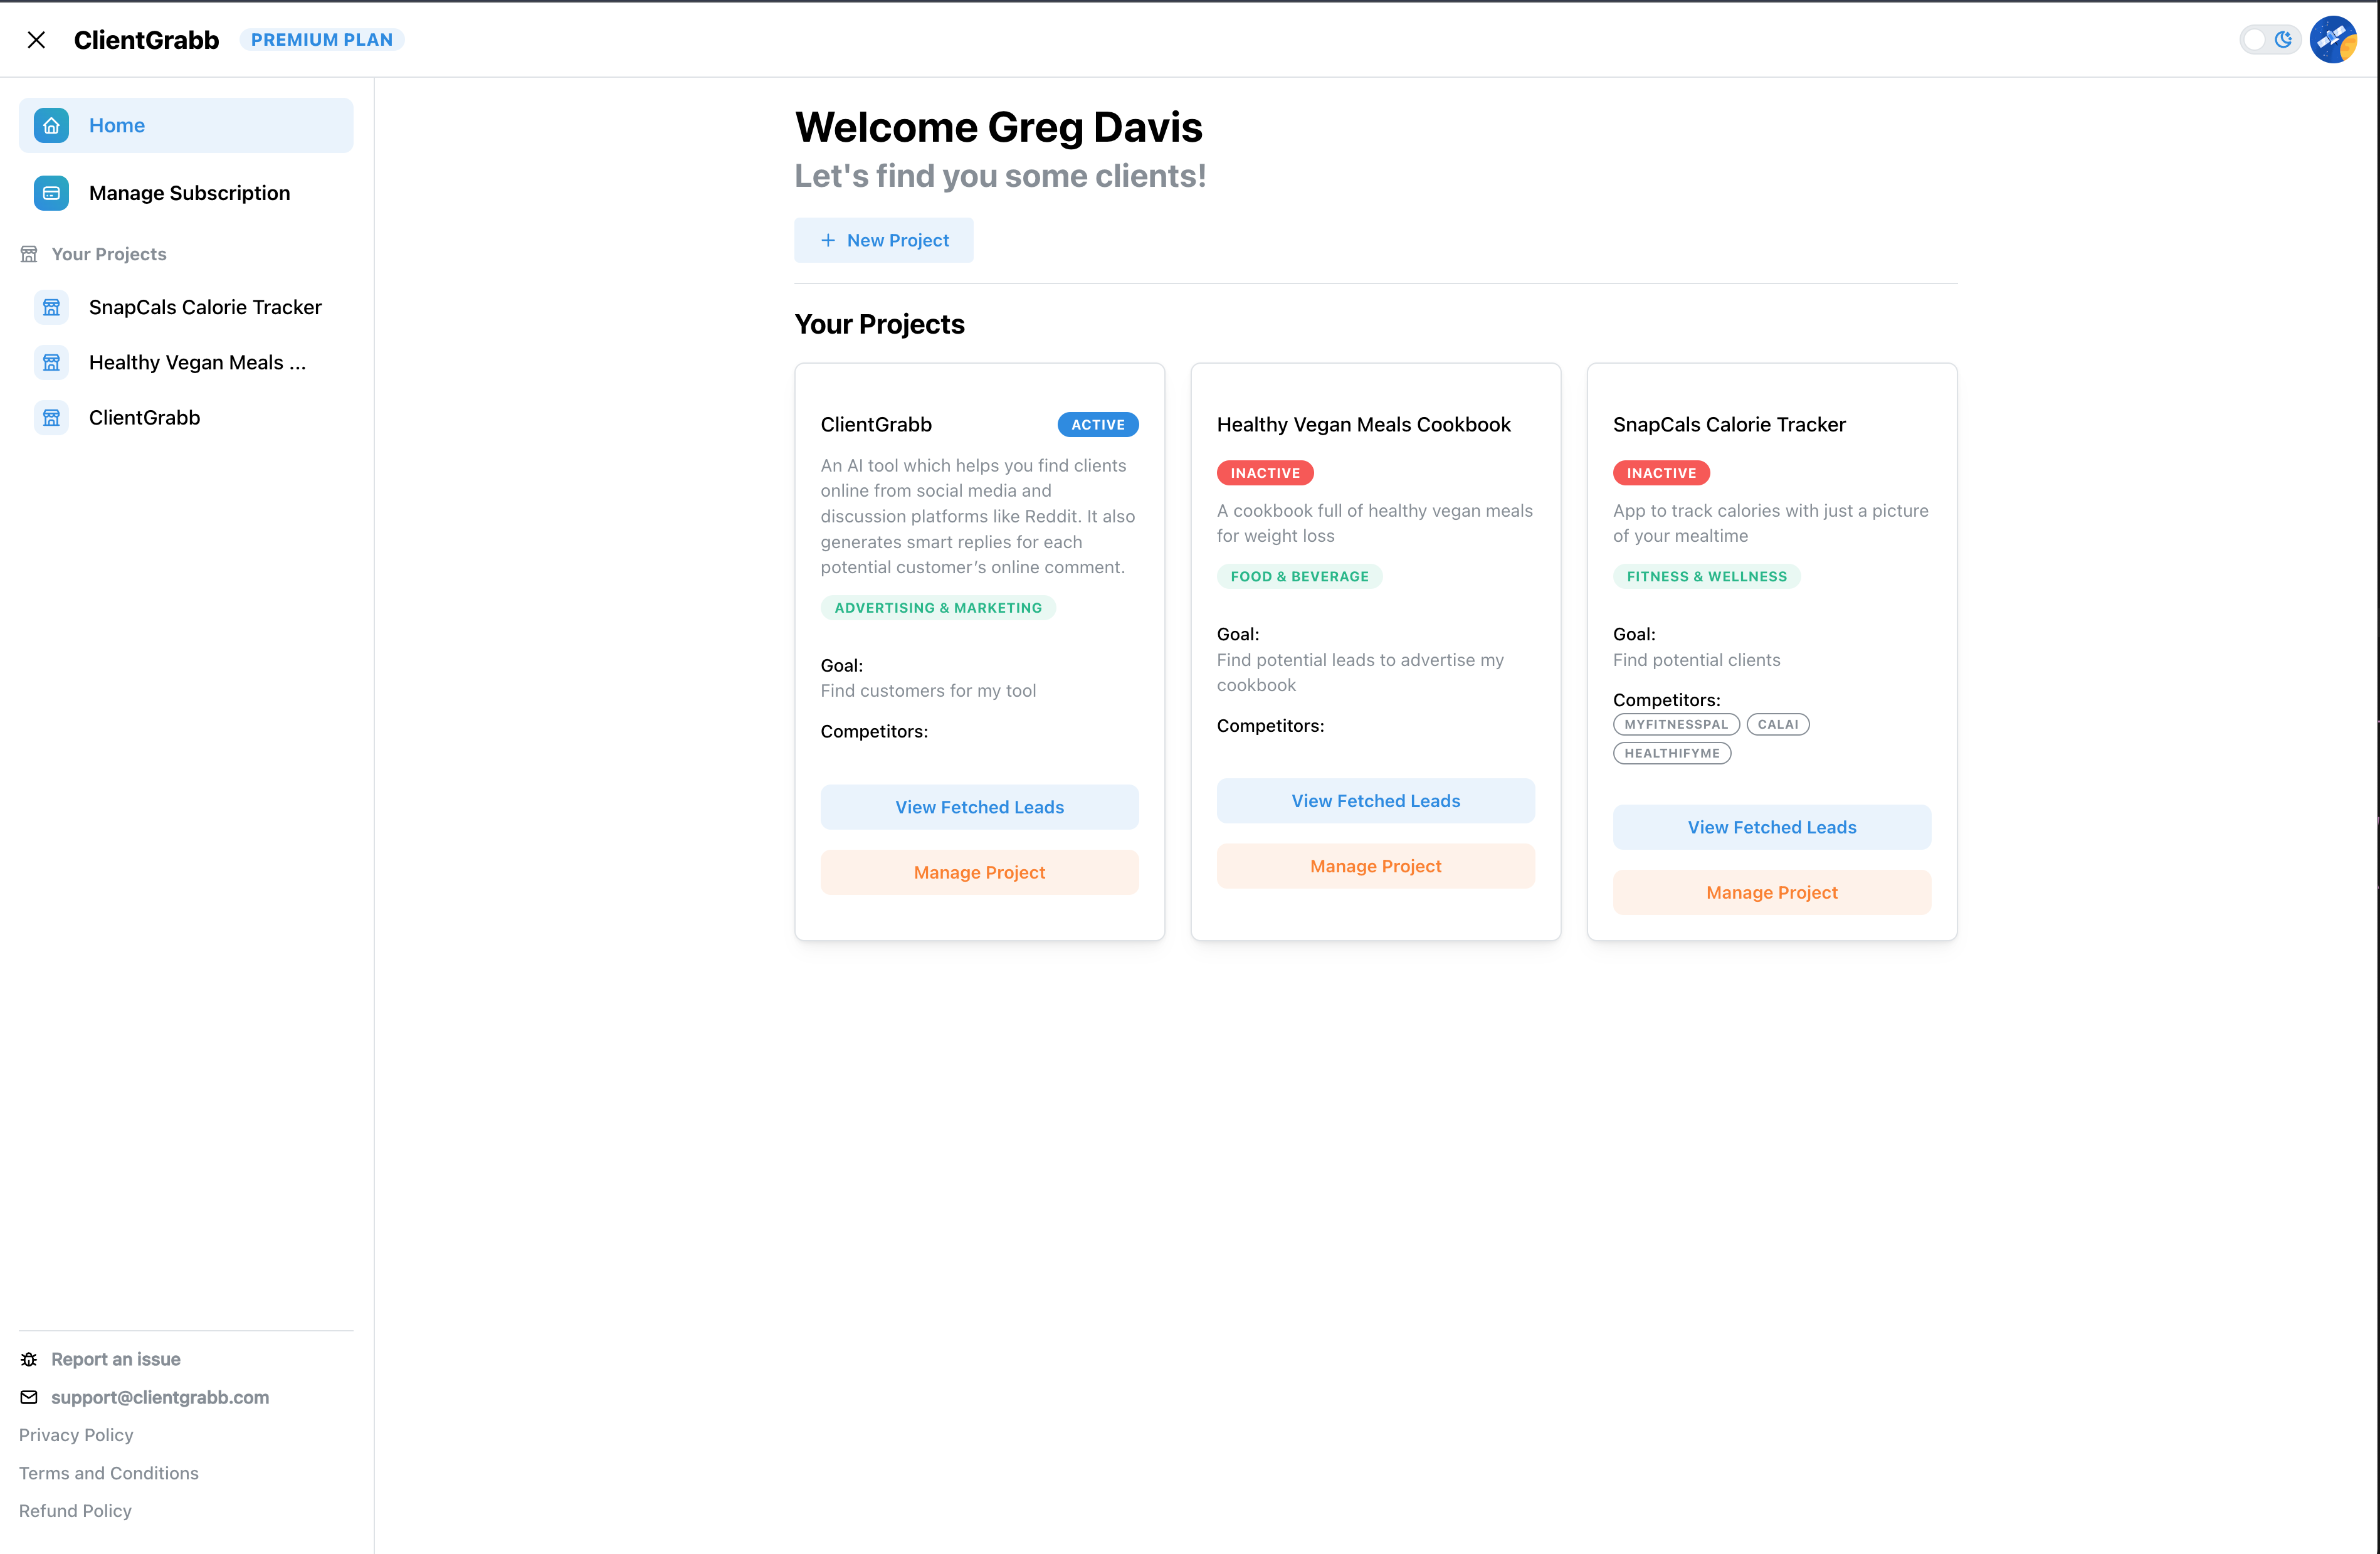Manage the Healthy Vegan Meals Cookbook project

point(1375,866)
